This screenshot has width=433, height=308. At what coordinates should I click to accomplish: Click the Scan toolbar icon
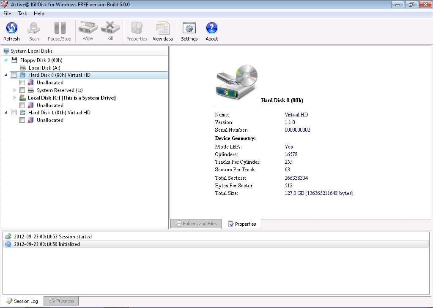coord(34,28)
